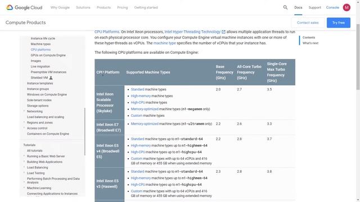This screenshot has height=202, width=360.
Task: Open the High-memory link in the Broadwell E5 row
Action: (141, 146)
